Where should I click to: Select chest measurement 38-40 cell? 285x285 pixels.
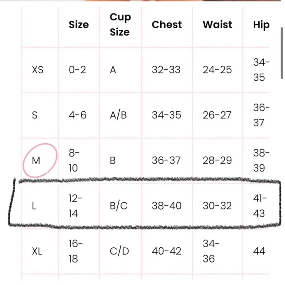[166, 206]
